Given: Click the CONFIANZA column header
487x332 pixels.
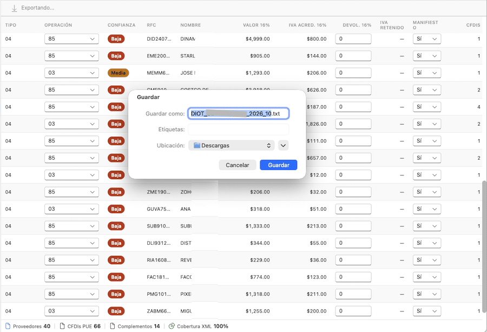Looking at the screenshot, I should (x=121, y=25).
